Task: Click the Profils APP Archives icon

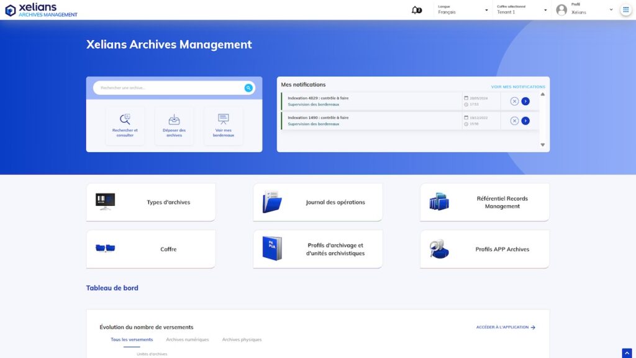Action: pyautogui.click(x=439, y=249)
